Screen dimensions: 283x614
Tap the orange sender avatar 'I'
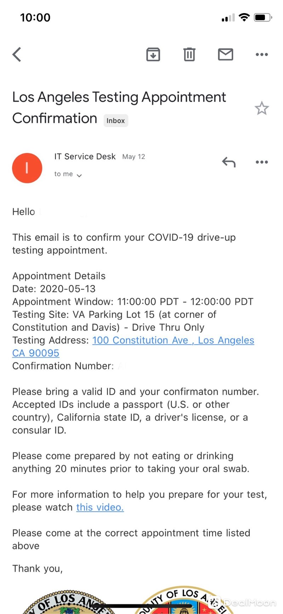[x=27, y=168]
